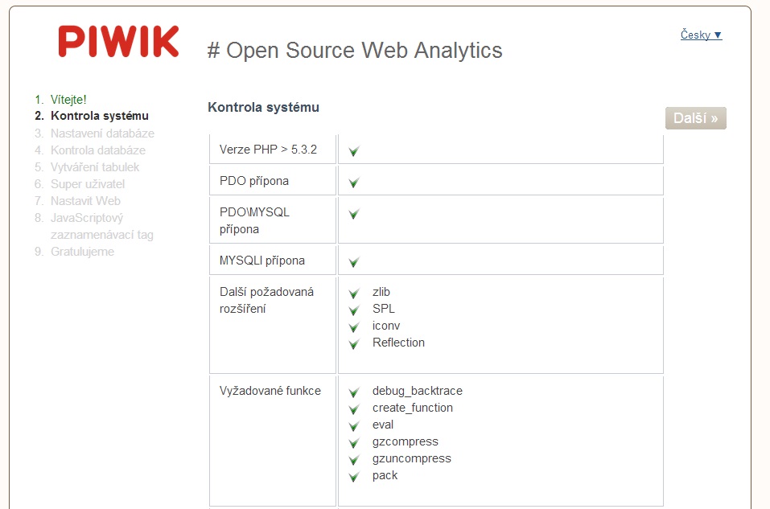Click the green checkmark beside gzcompress
Screen dimensions: 770x509
point(353,443)
